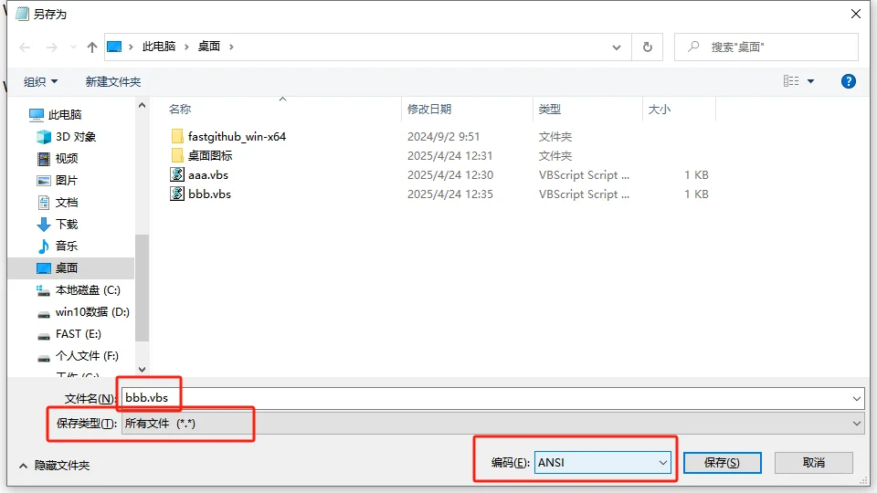Click the 取消 button
The height and width of the screenshot is (493, 877).
814,463
